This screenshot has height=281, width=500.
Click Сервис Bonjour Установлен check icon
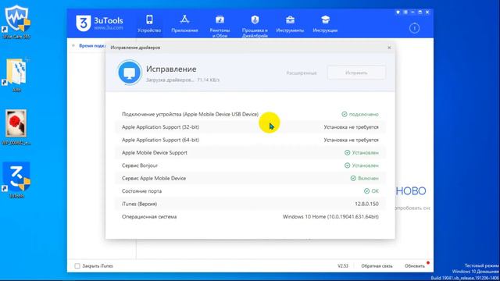click(x=347, y=165)
